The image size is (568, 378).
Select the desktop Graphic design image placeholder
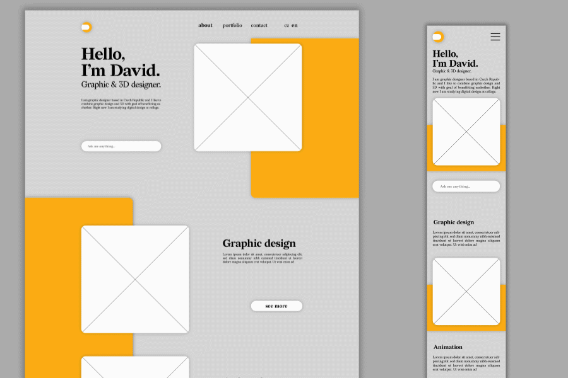point(135,279)
